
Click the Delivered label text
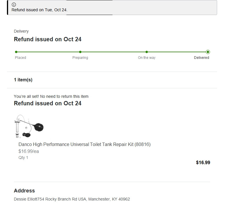pyautogui.click(x=202, y=58)
